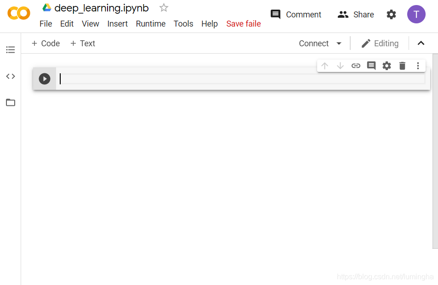438x285 pixels.
Task: Open the Comment panel
Action: click(296, 14)
